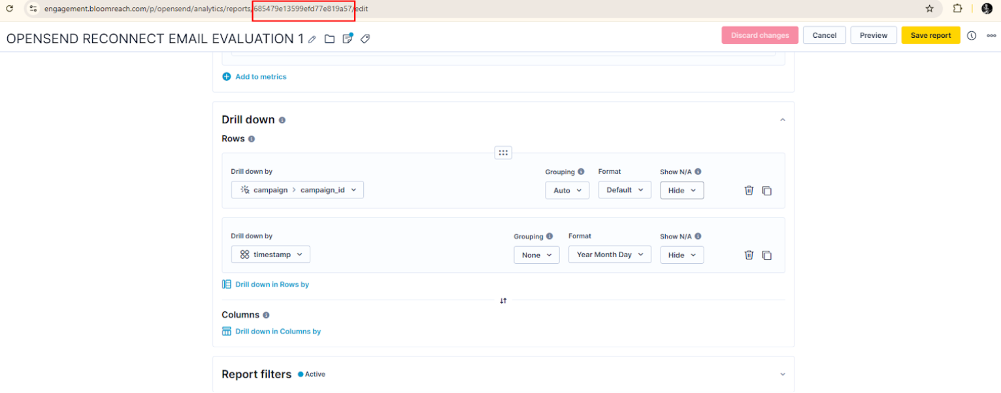Click the Save report button
The width and height of the screenshot is (1001, 393).
(930, 35)
